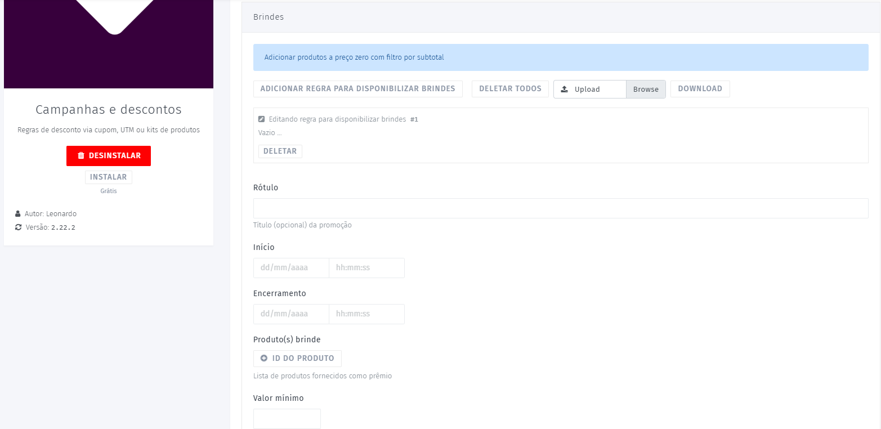881x429 pixels.
Task: Focus the Valor mínimo input box
Action: 287,419
